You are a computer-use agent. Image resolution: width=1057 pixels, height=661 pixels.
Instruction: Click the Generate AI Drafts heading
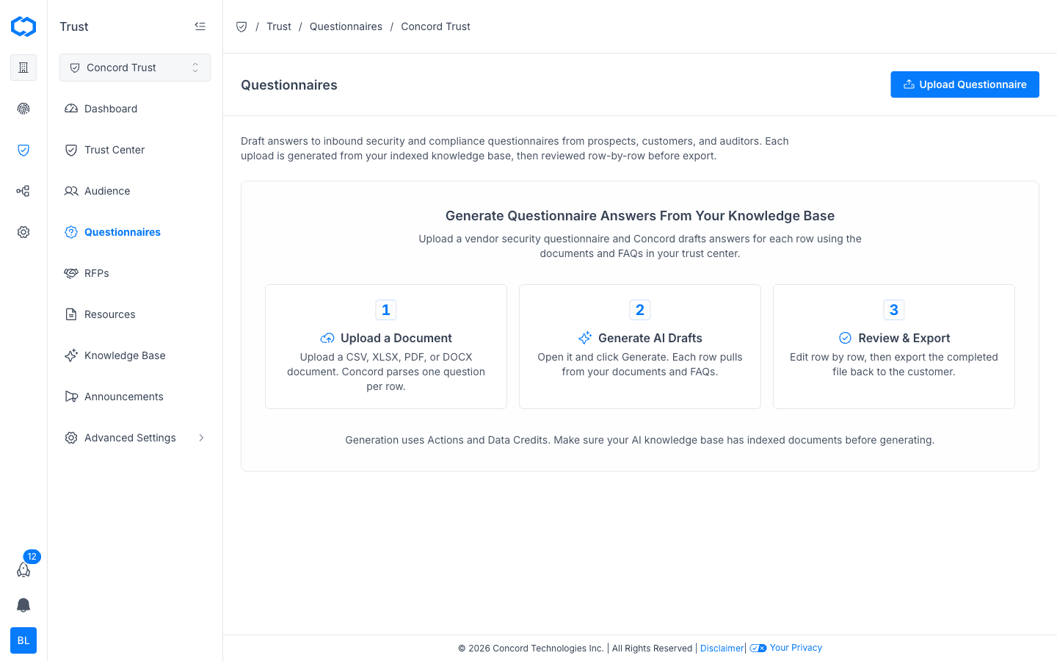tap(650, 338)
